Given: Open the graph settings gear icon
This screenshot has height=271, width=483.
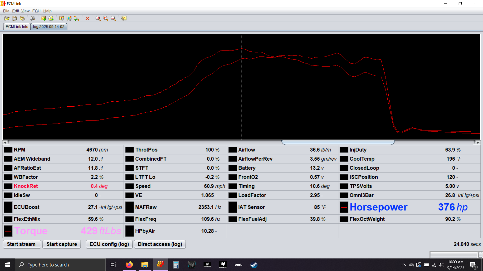Looking at the screenshot, I should pos(61,18).
